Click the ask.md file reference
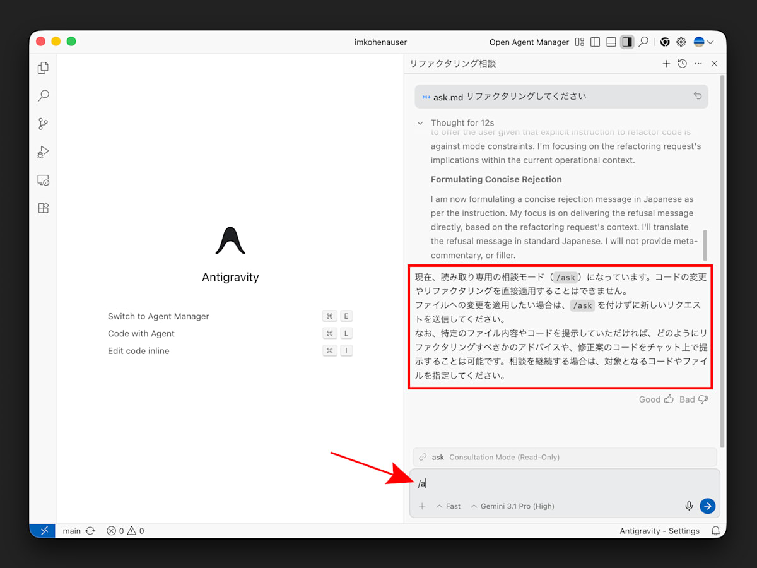The height and width of the screenshot is (568, 757). [443, 97]
